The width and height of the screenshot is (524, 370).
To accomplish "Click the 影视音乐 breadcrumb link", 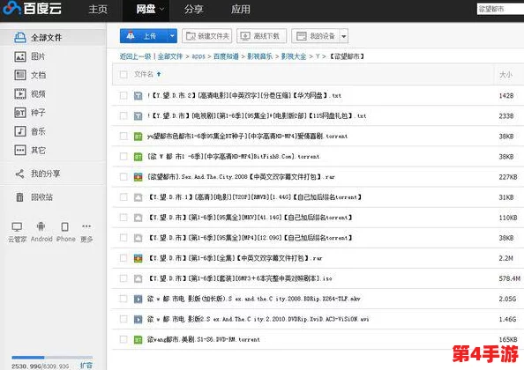I will coord(259,56).
